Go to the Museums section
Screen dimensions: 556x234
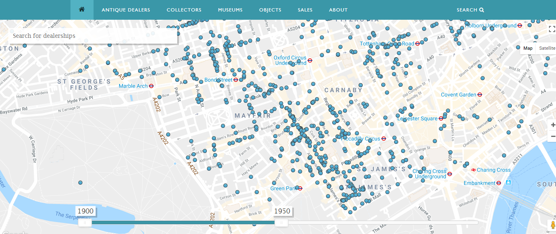230,10
